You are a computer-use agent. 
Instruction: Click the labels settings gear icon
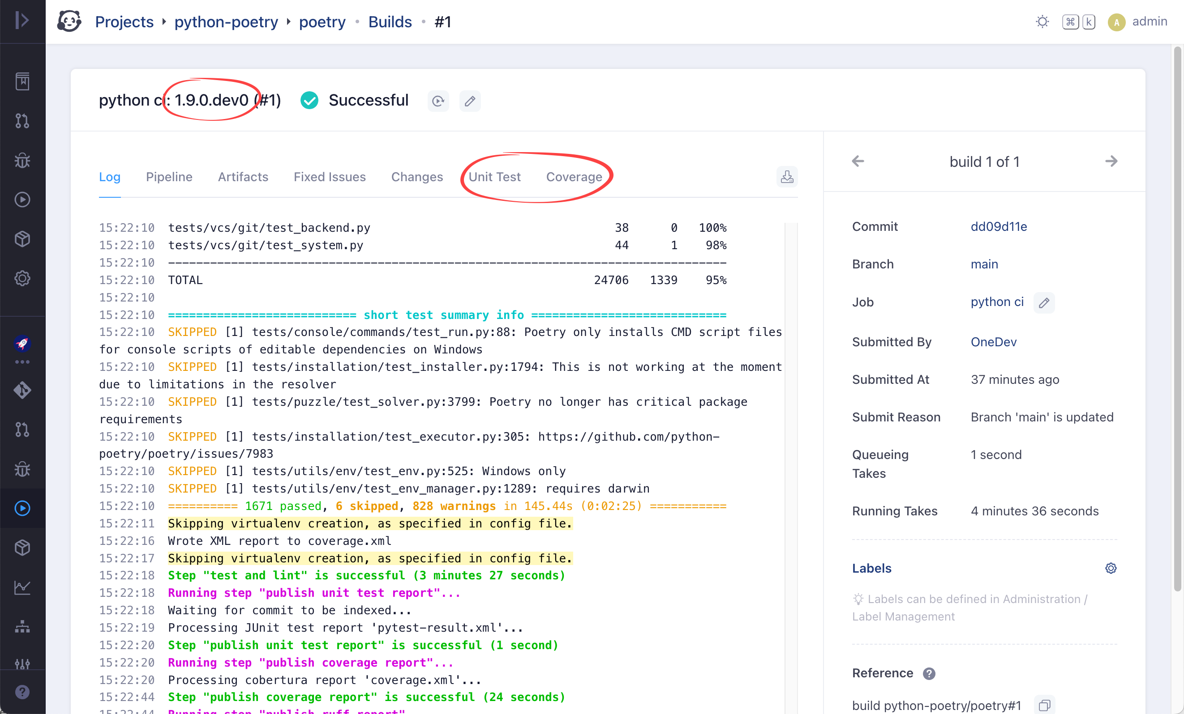[x=1111, y=568]
